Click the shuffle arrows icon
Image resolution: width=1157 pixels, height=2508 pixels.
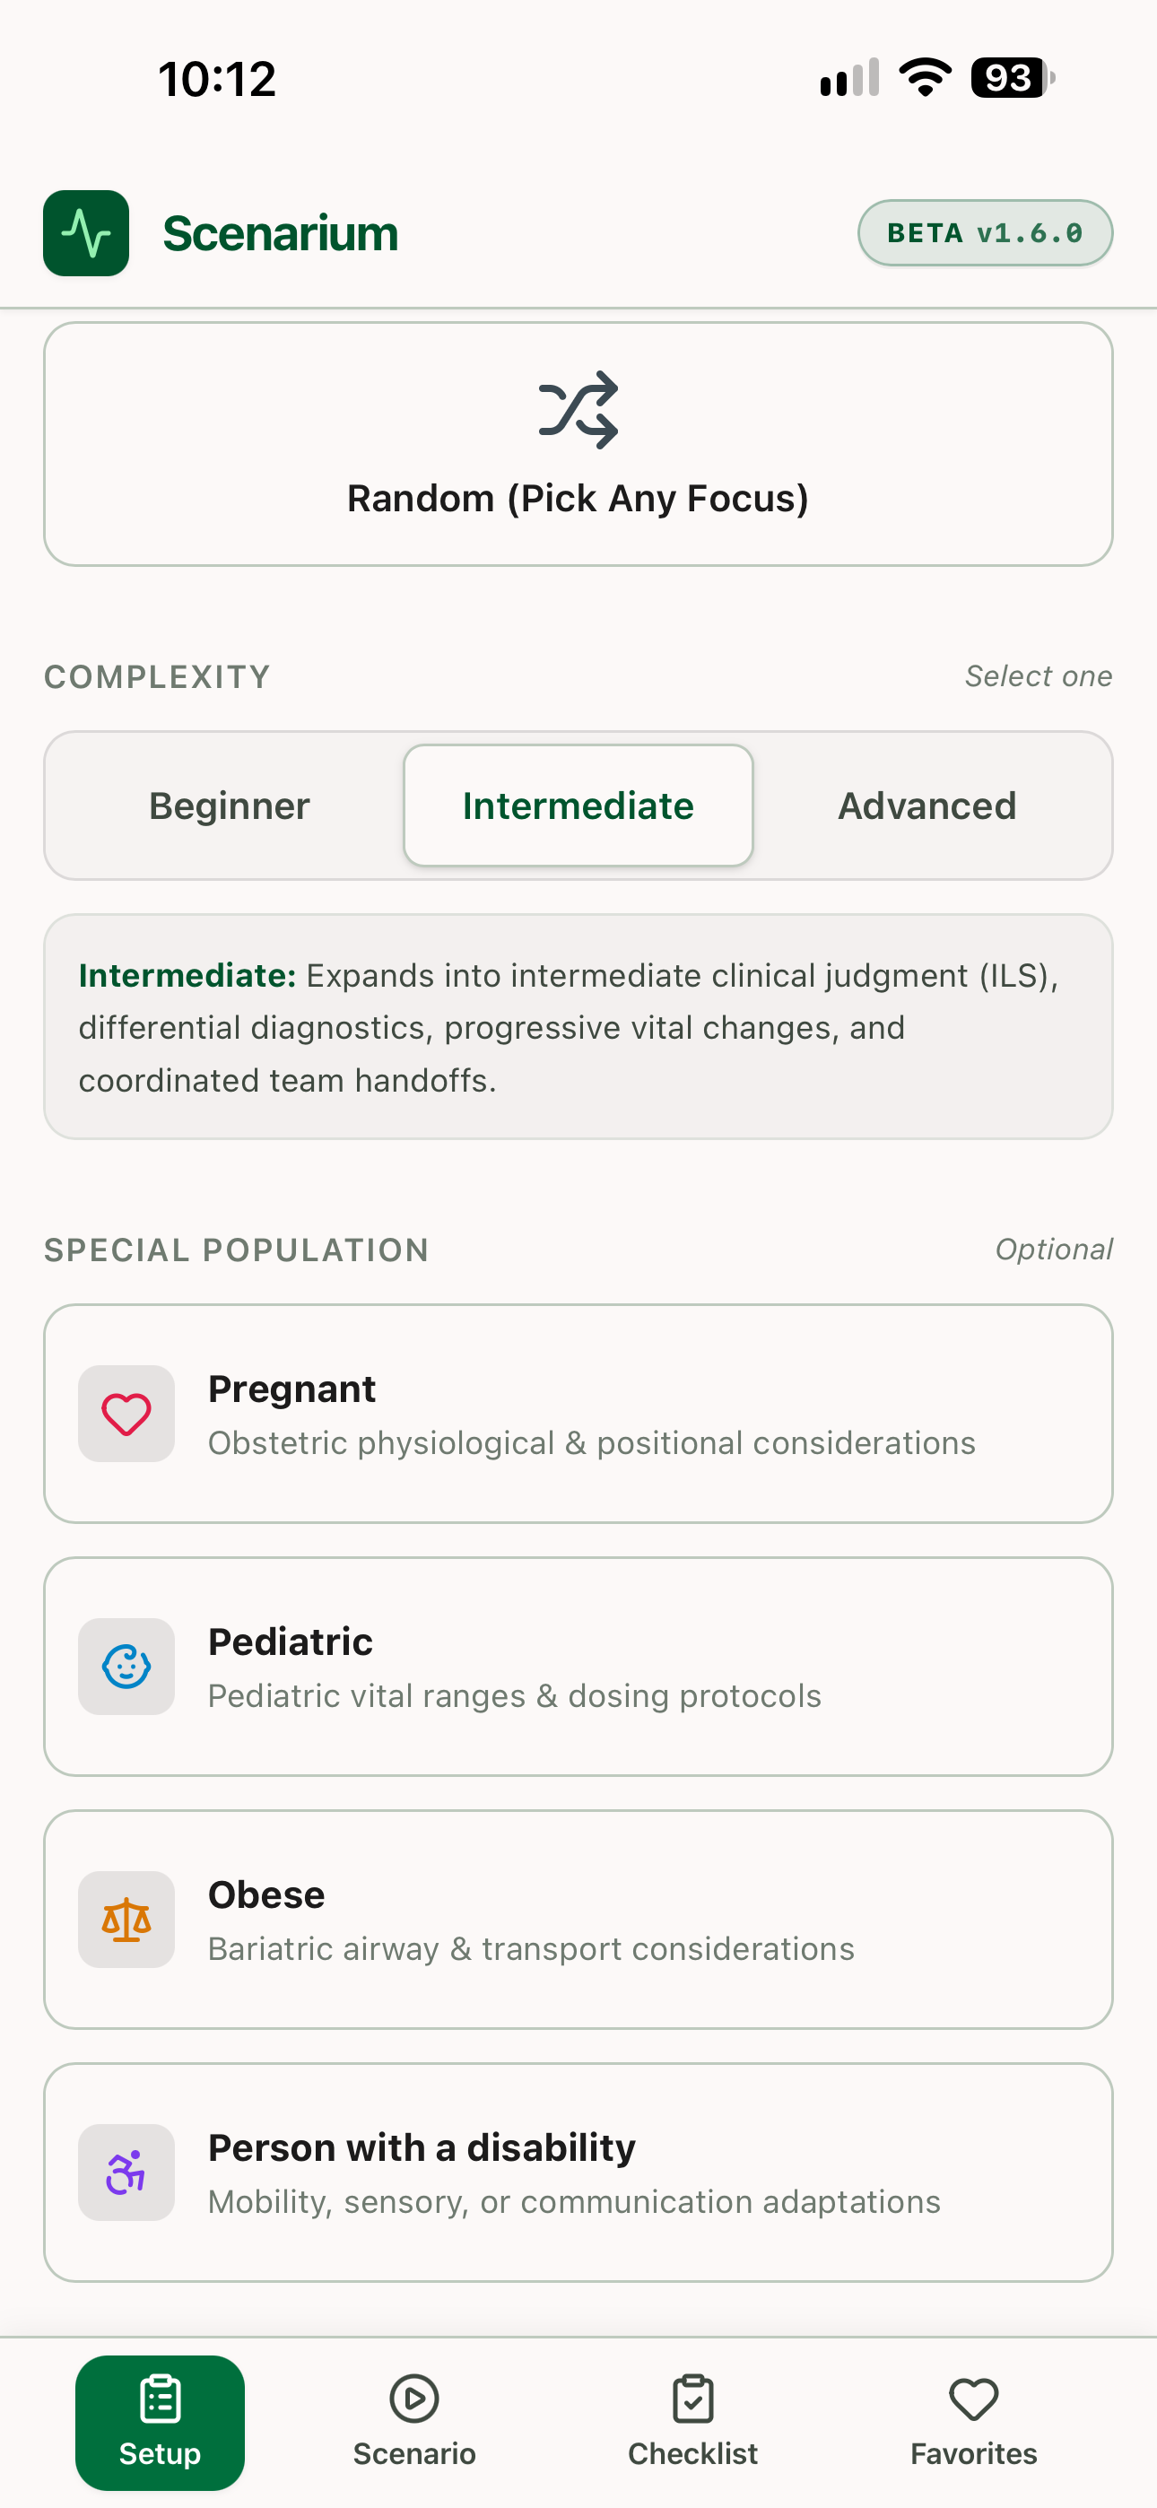578,410
